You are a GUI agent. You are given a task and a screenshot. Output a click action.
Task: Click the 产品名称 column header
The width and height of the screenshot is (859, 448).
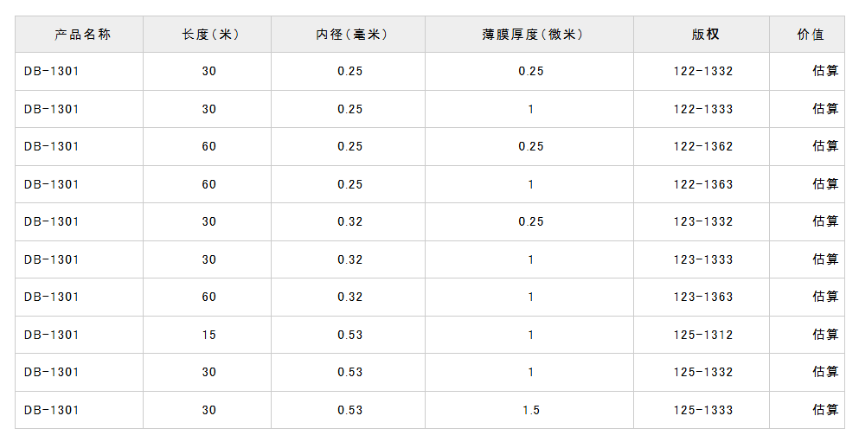pyautogui.click(x=82, y=35)
